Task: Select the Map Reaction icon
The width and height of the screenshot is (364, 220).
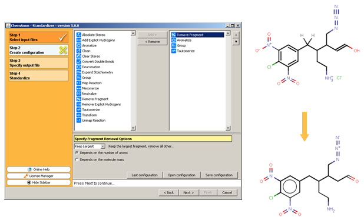Action: pyautogui.click(x=79, y=83)
